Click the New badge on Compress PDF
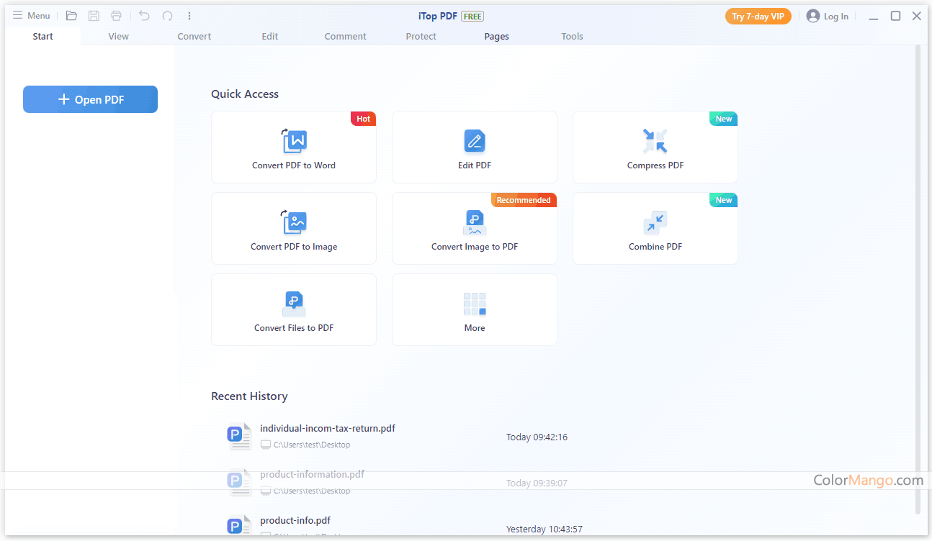The width and height of the screenshot is (932, 541). 724,119
